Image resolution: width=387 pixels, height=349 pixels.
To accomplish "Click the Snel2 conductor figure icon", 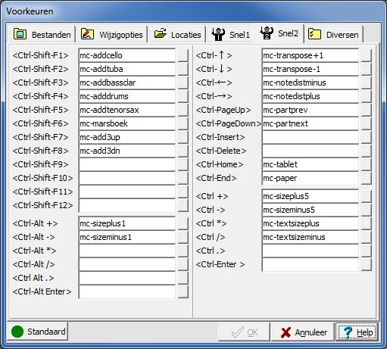I will pos(267,33).
